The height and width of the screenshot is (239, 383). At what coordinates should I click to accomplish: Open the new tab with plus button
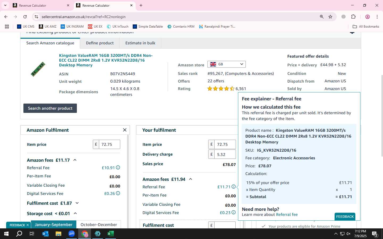[x=141, y=5]
